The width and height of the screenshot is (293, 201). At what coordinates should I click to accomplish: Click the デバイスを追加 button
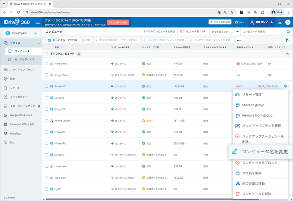[x=220, y=22]
